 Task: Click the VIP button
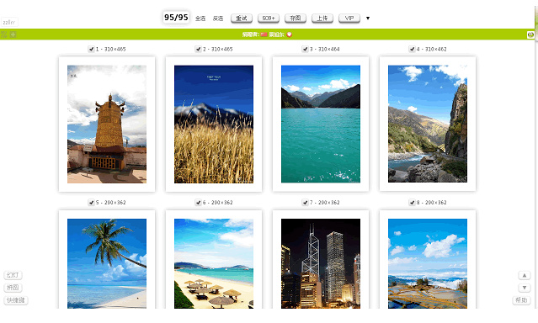349,19
